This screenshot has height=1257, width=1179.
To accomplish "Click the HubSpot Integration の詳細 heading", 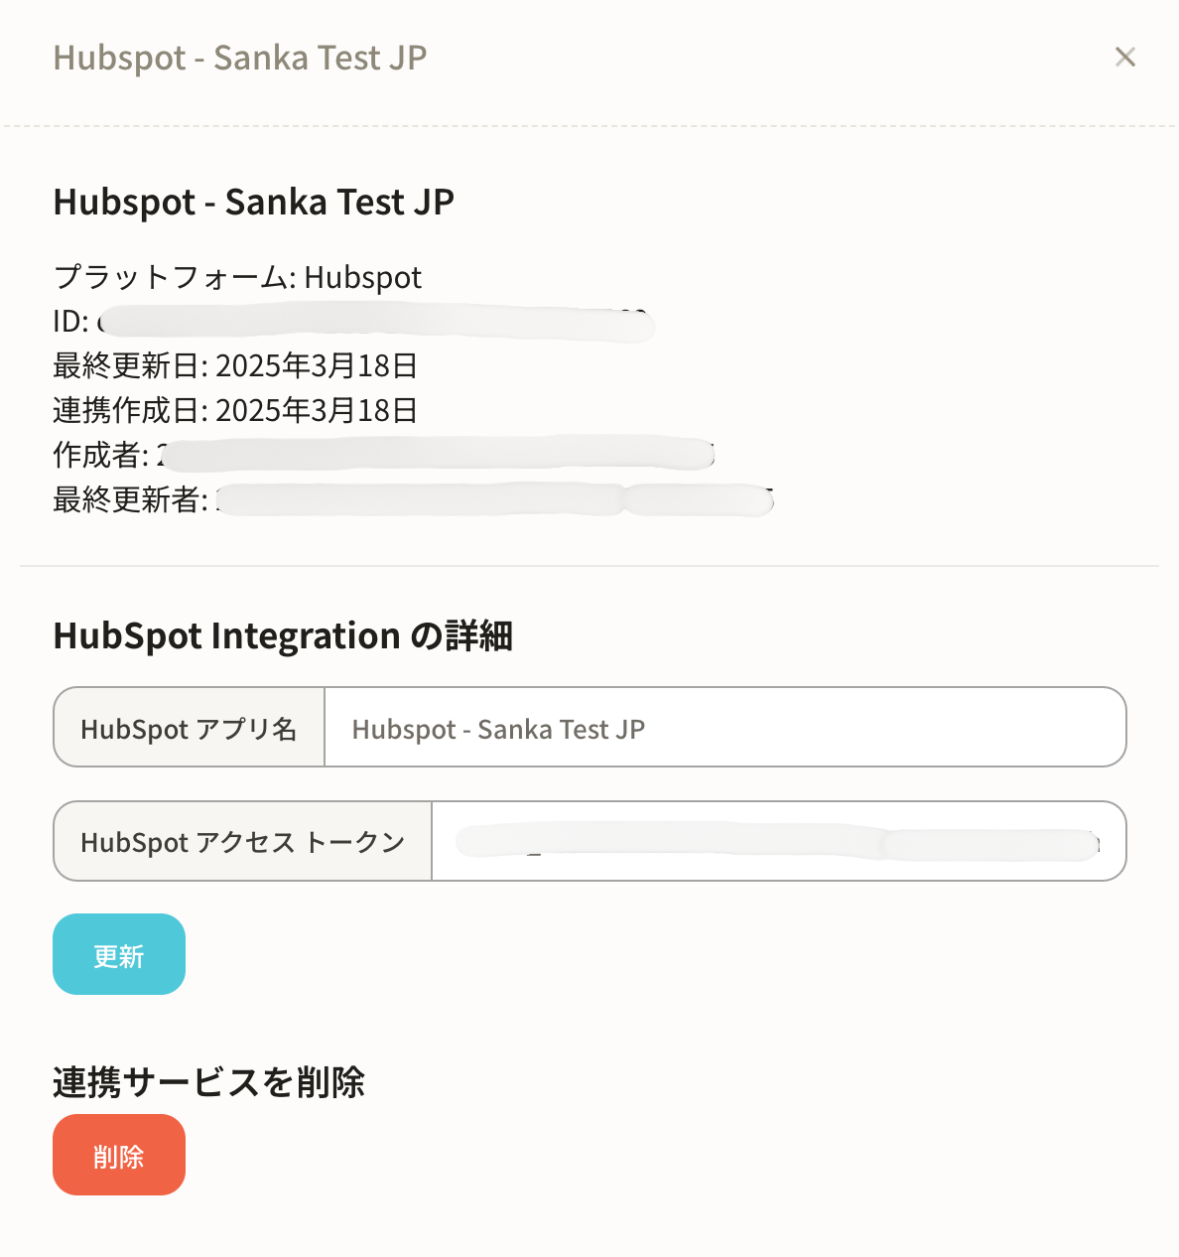I will pyautogui.click(x=283, y=635).
